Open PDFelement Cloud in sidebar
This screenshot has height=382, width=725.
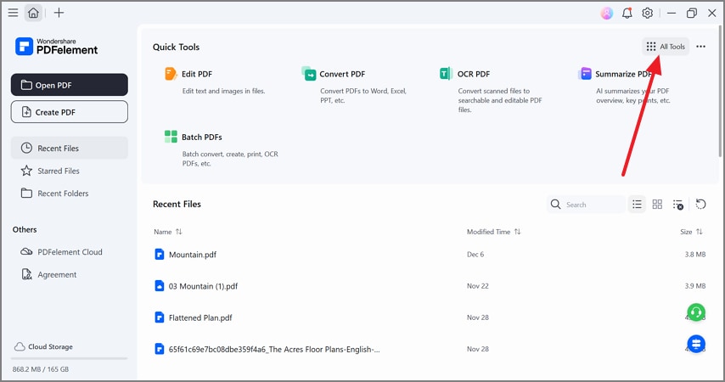(x=70, y=252)
